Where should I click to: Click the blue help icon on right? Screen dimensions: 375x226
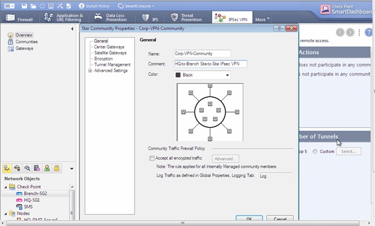point(369,32)
